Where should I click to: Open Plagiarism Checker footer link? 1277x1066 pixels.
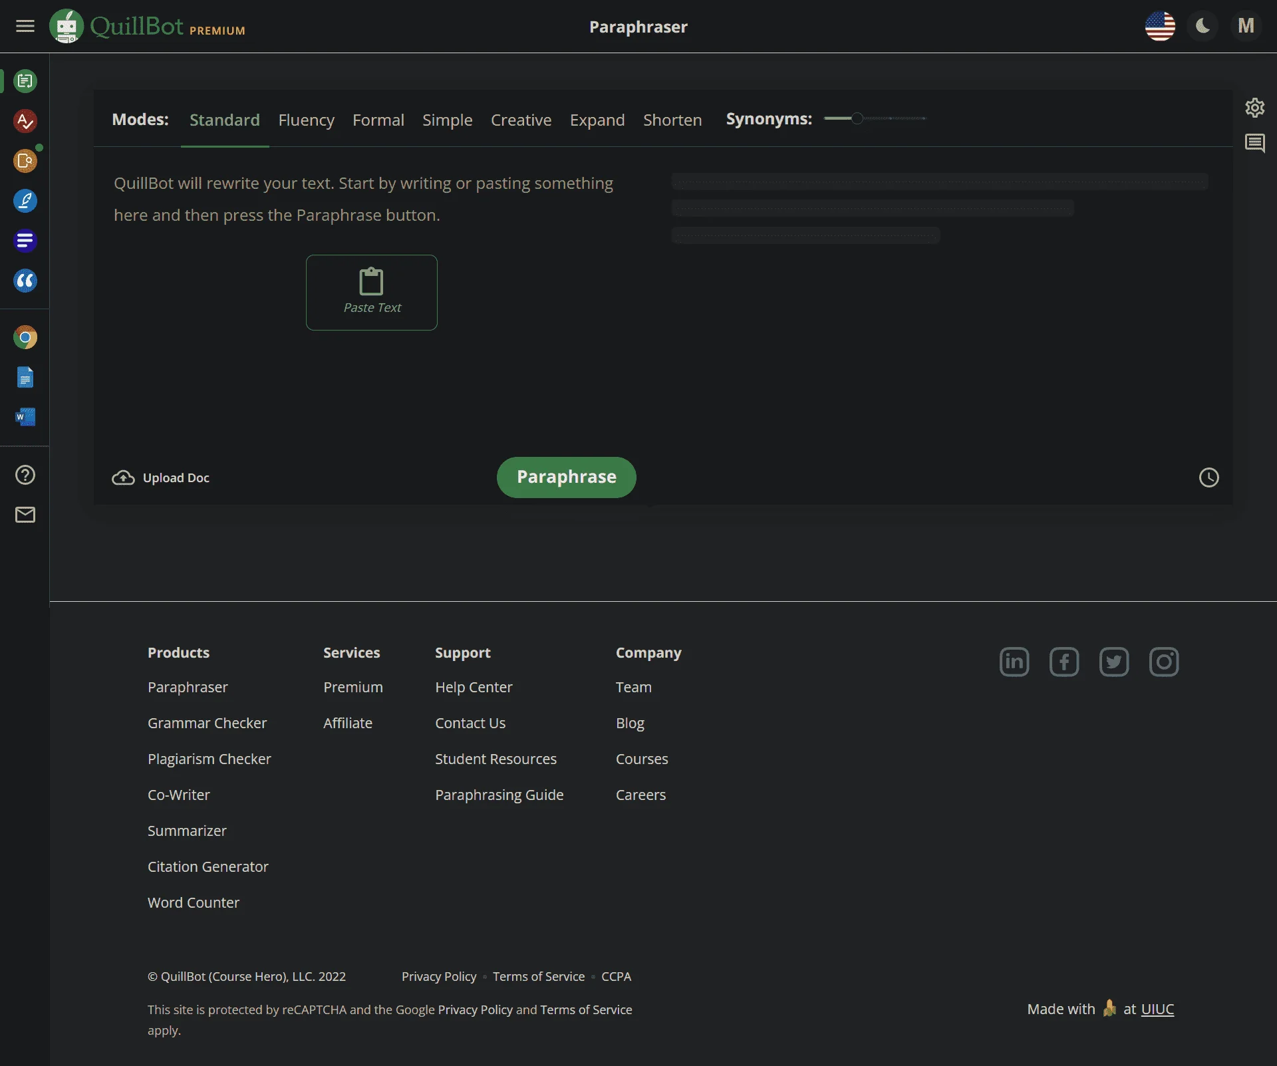click(x=210, y=759)
